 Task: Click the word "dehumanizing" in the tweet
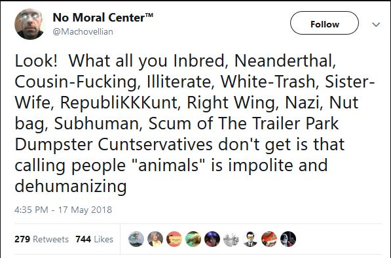[x=71, y=186]
